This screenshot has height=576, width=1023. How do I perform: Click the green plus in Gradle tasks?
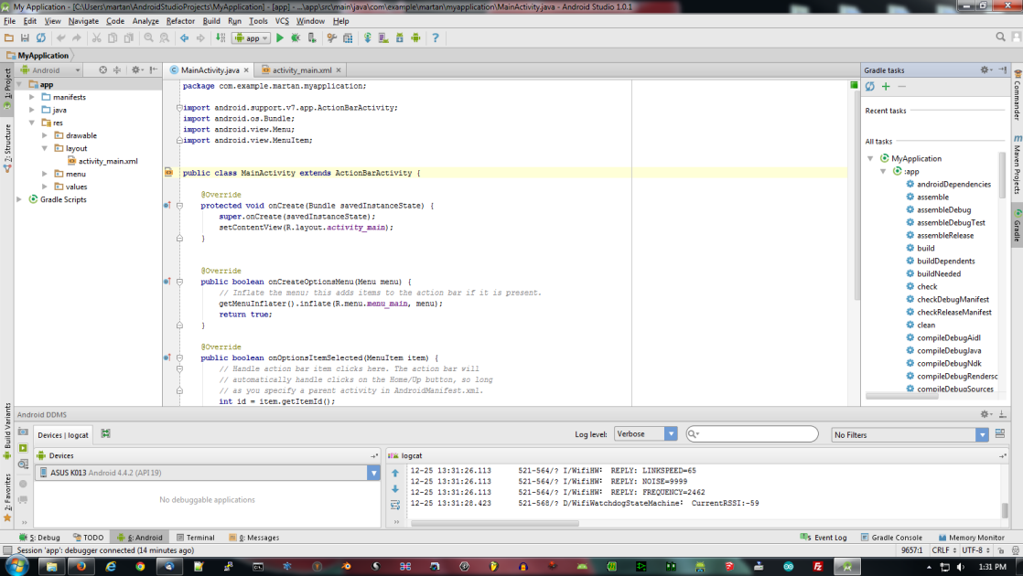pyautogui.click(x=886, y=87)
